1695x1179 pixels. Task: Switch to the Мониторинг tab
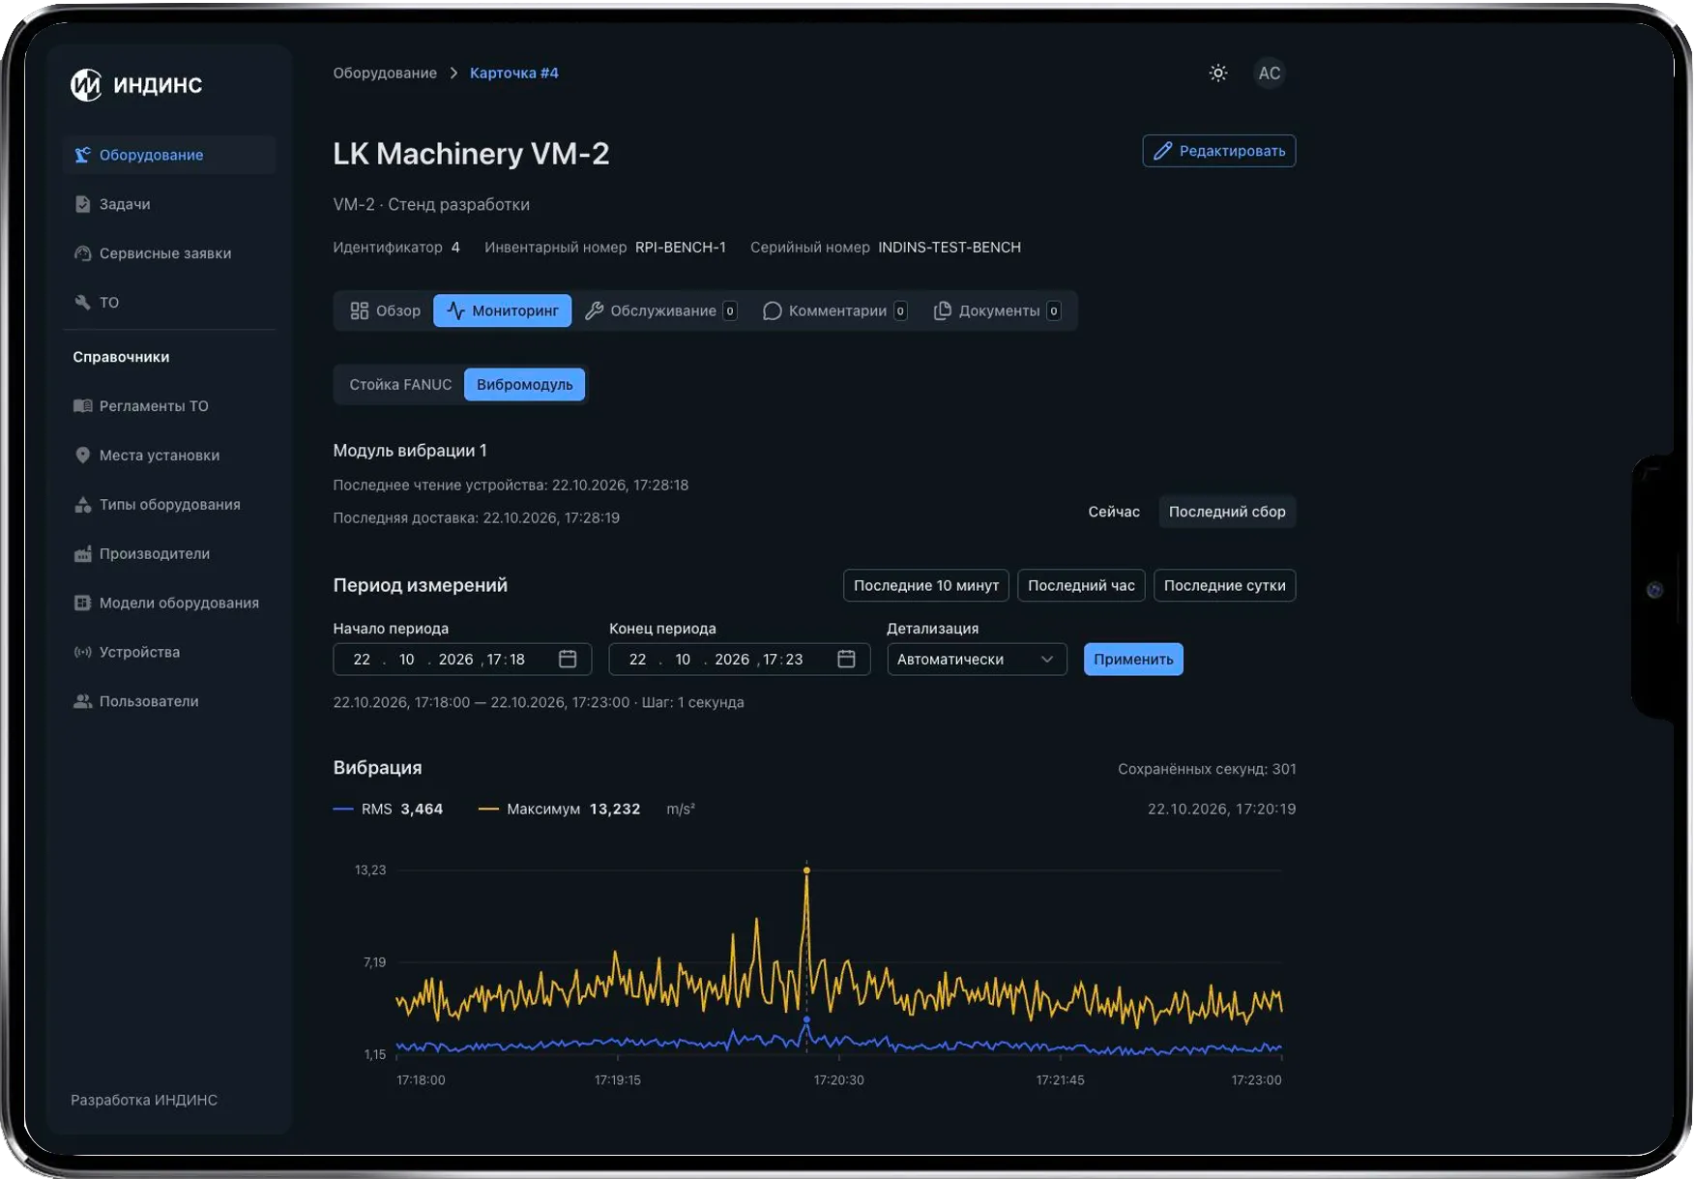503,310
